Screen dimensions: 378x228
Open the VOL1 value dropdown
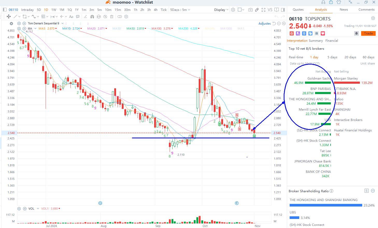[59, 209]
